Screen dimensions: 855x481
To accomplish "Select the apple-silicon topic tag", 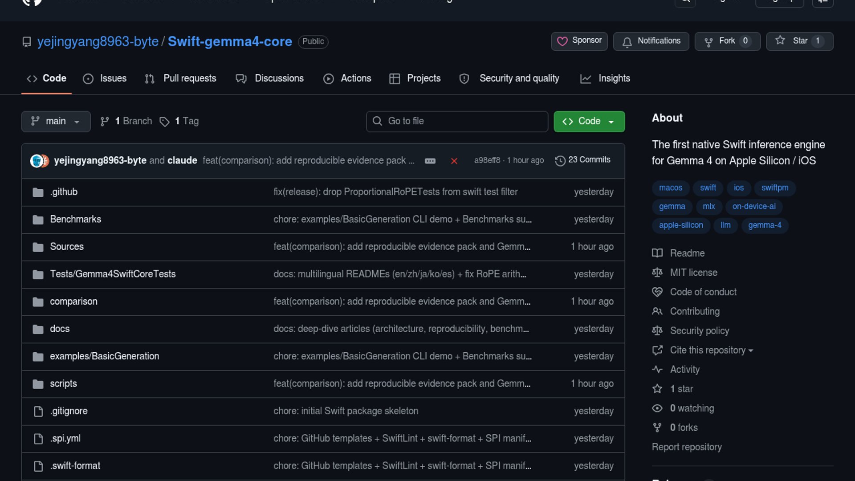I will pyautogui.click(x=680, y=225).
